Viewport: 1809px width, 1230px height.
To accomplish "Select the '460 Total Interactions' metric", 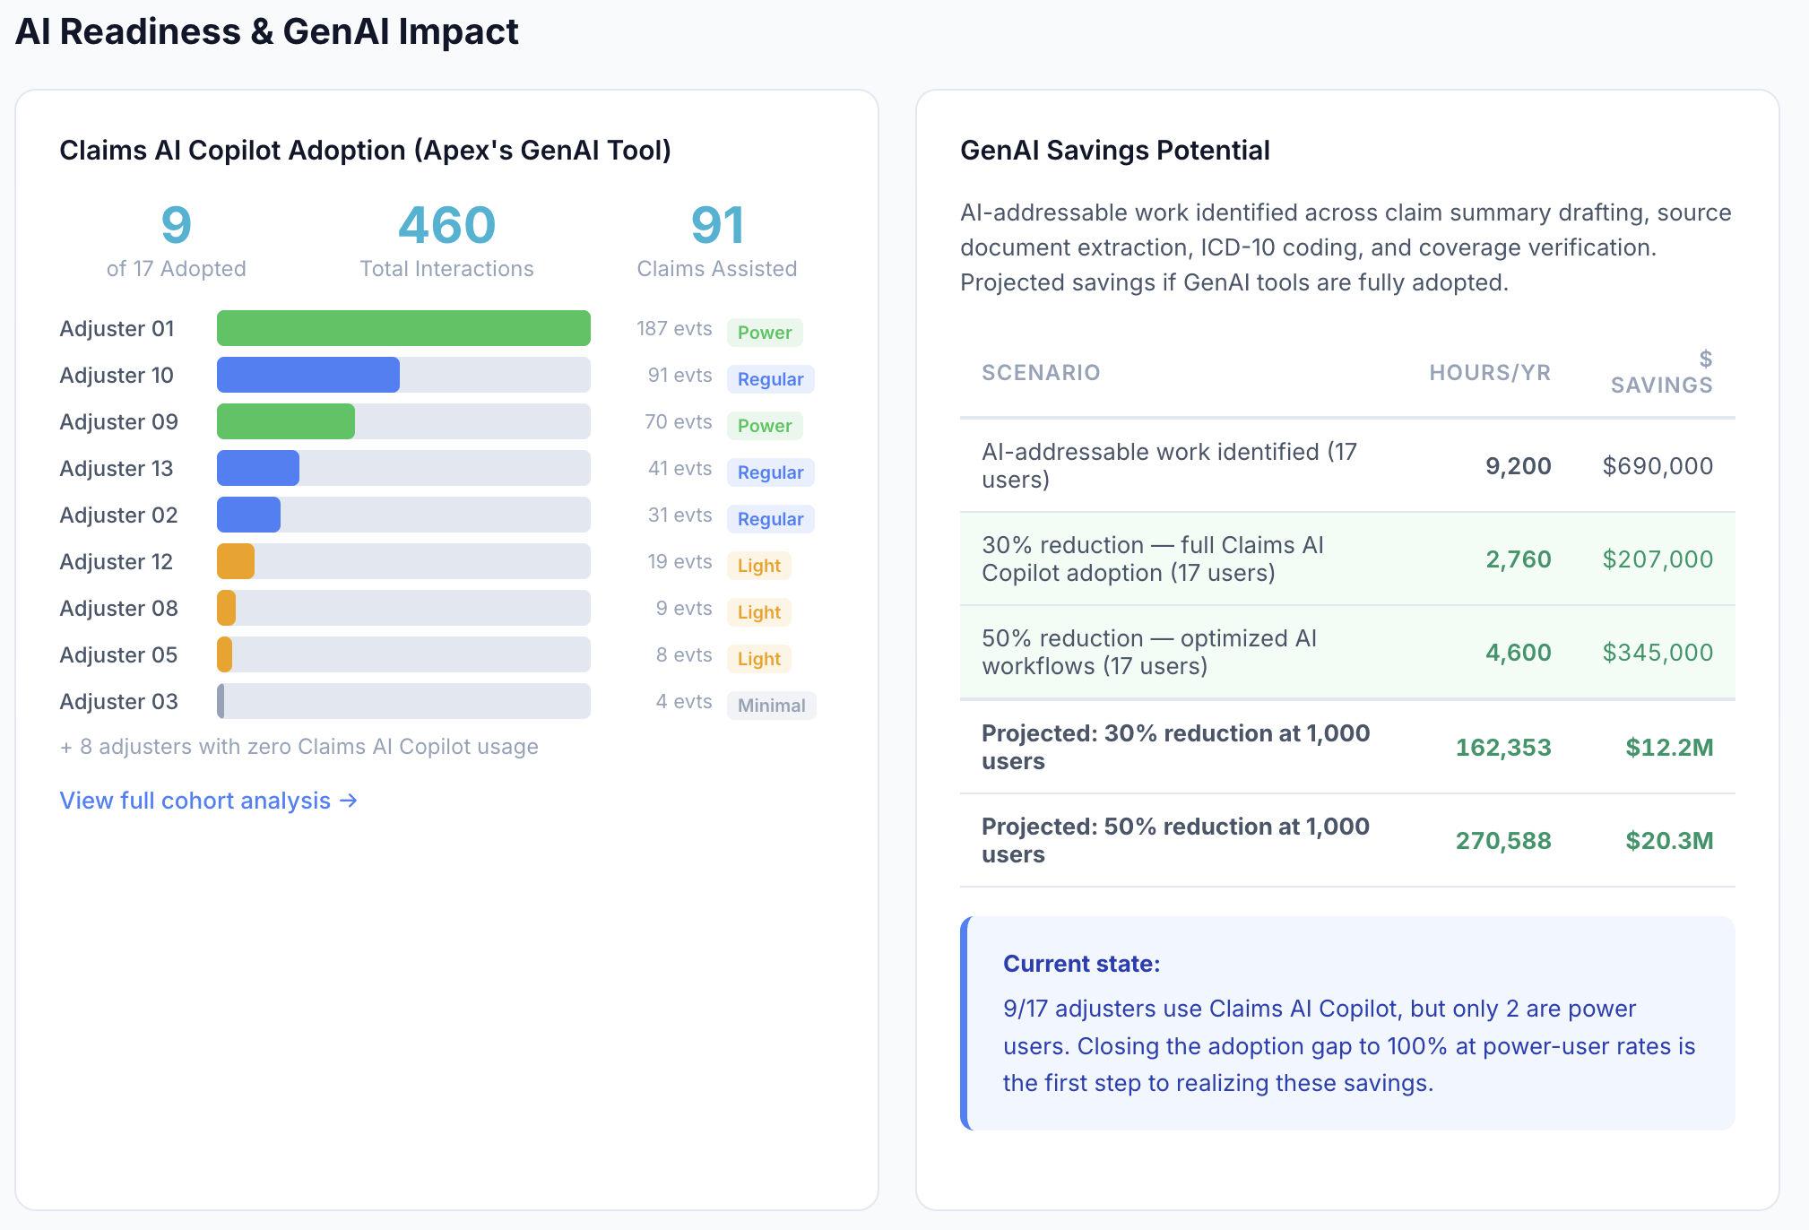I will [446, 240].
